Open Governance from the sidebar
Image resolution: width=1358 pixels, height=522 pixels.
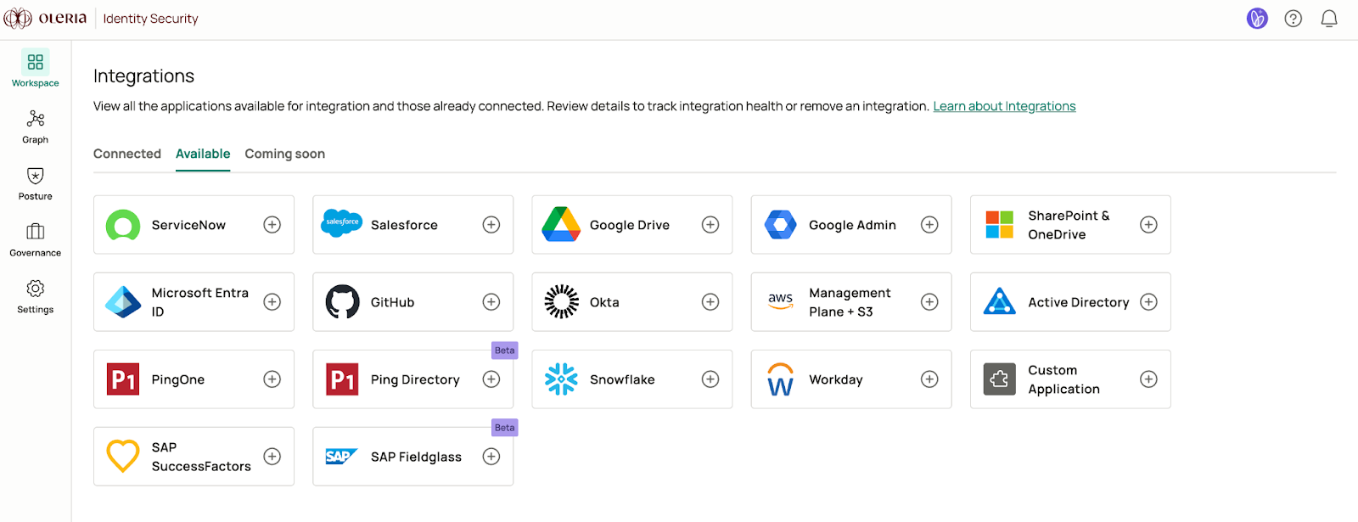point(35,239)
